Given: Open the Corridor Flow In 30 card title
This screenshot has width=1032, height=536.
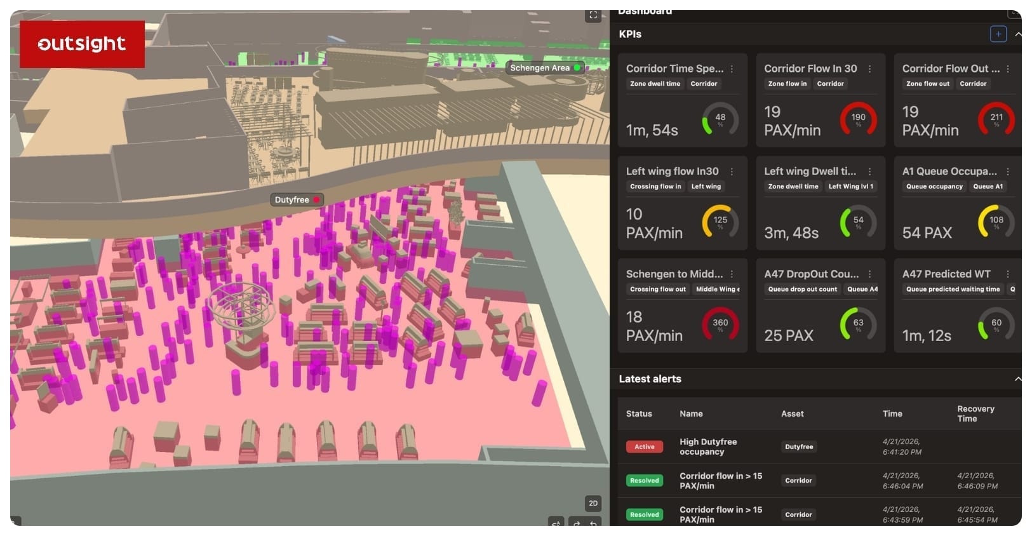Looking at the screenshot, I should click(810, 69).
